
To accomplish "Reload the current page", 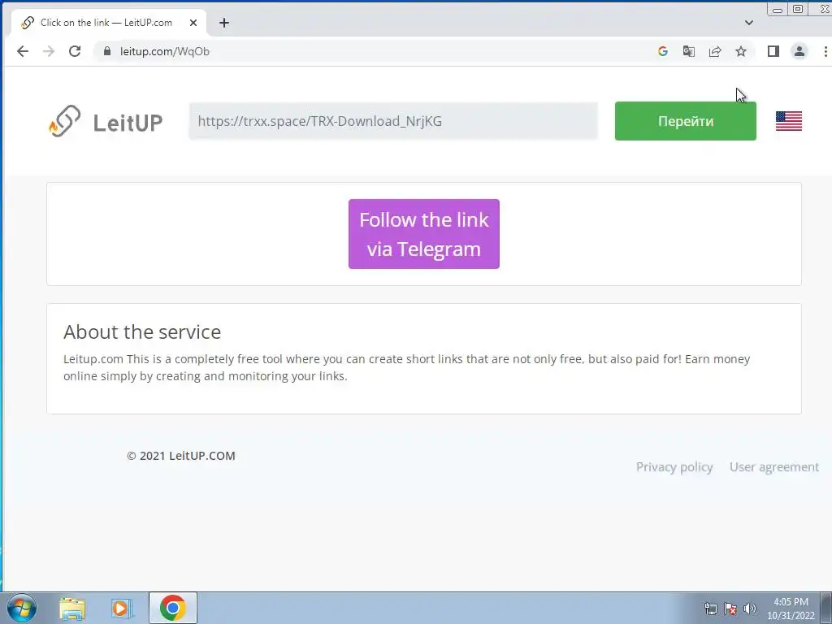I will pos(75,51).
